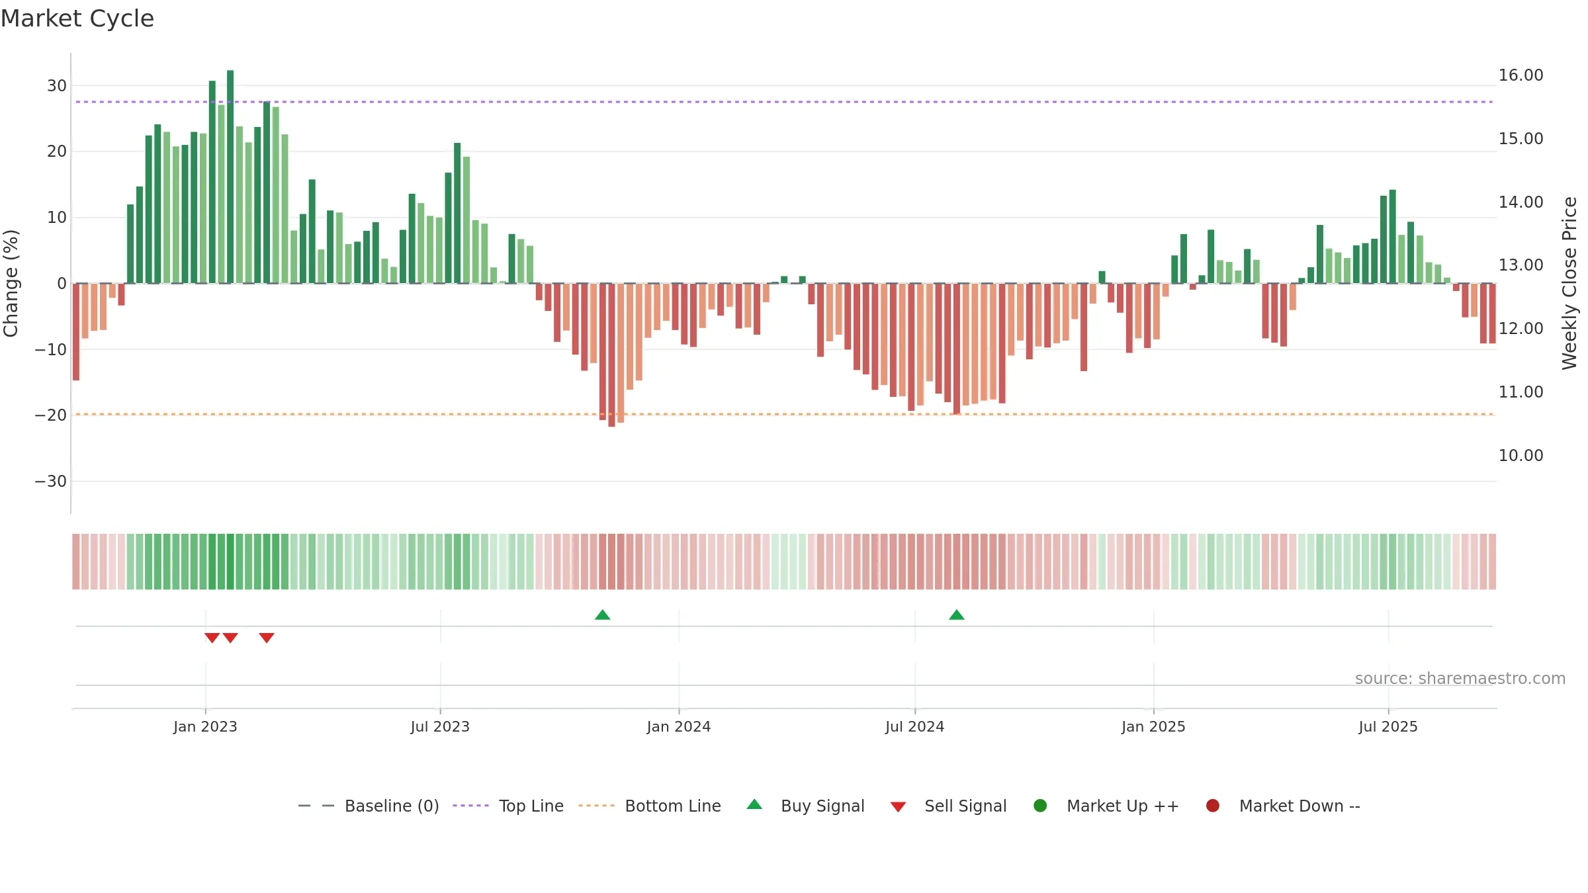Click the 11.00 price axis tick
Screen dimensions: 1588x893
1521,392
